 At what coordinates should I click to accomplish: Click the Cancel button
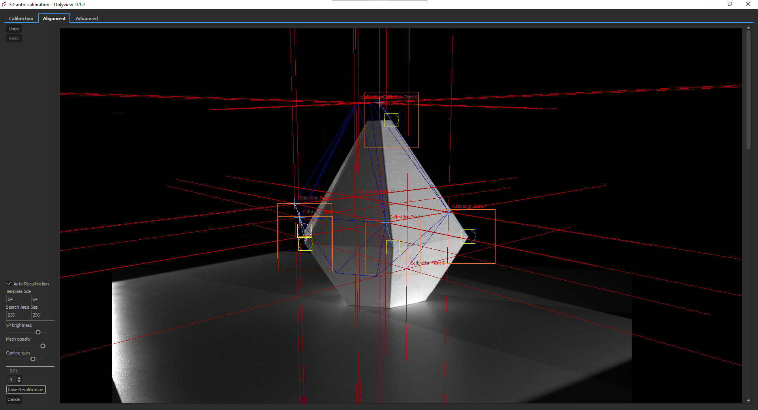click(14, 399)
